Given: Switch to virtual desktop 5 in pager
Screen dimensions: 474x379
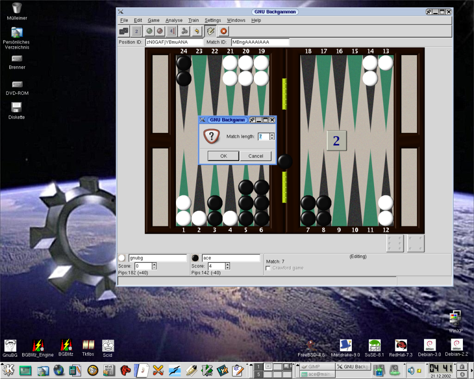Looking at the screenshot, I should [x=258, y=374].
